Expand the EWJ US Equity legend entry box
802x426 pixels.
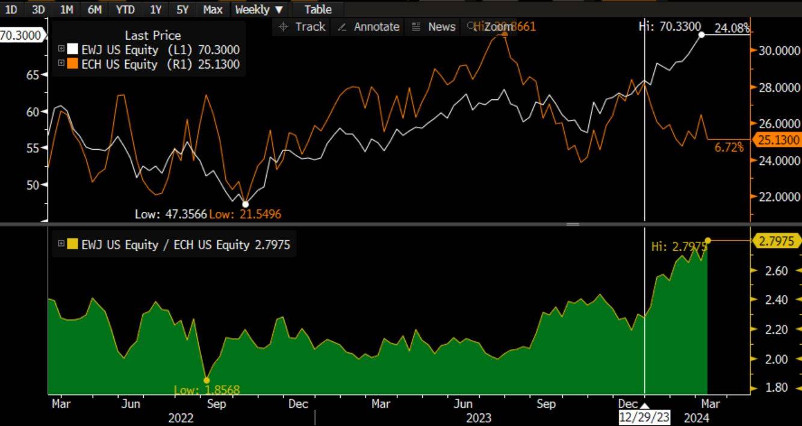(61, 49)
